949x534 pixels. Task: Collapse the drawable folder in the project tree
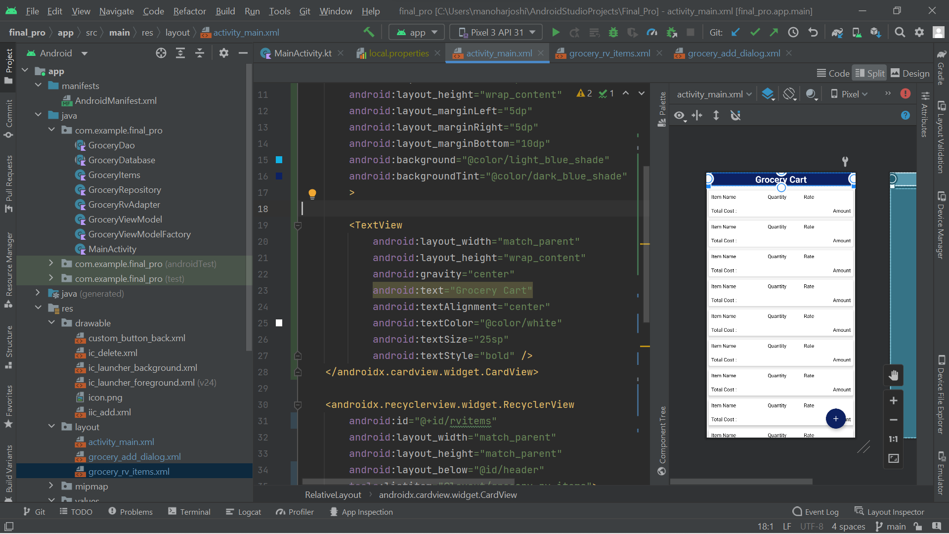[x=51, y=323]
